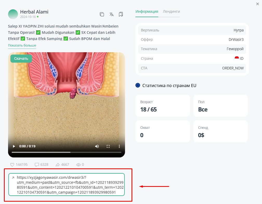This screenshot has width=262, height=204.
Task: Click the video timestamp 0:00 / 0:19
Action: 27,146
